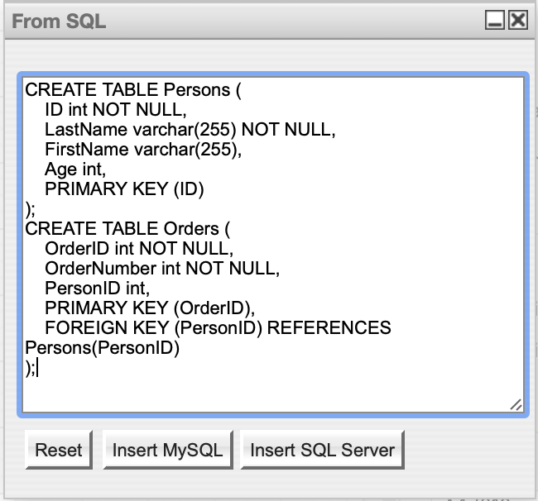Click the FOREIGN KEY (PersonID) REFERENCES line
The image size is (538, 501).
(x=218, y=328)
